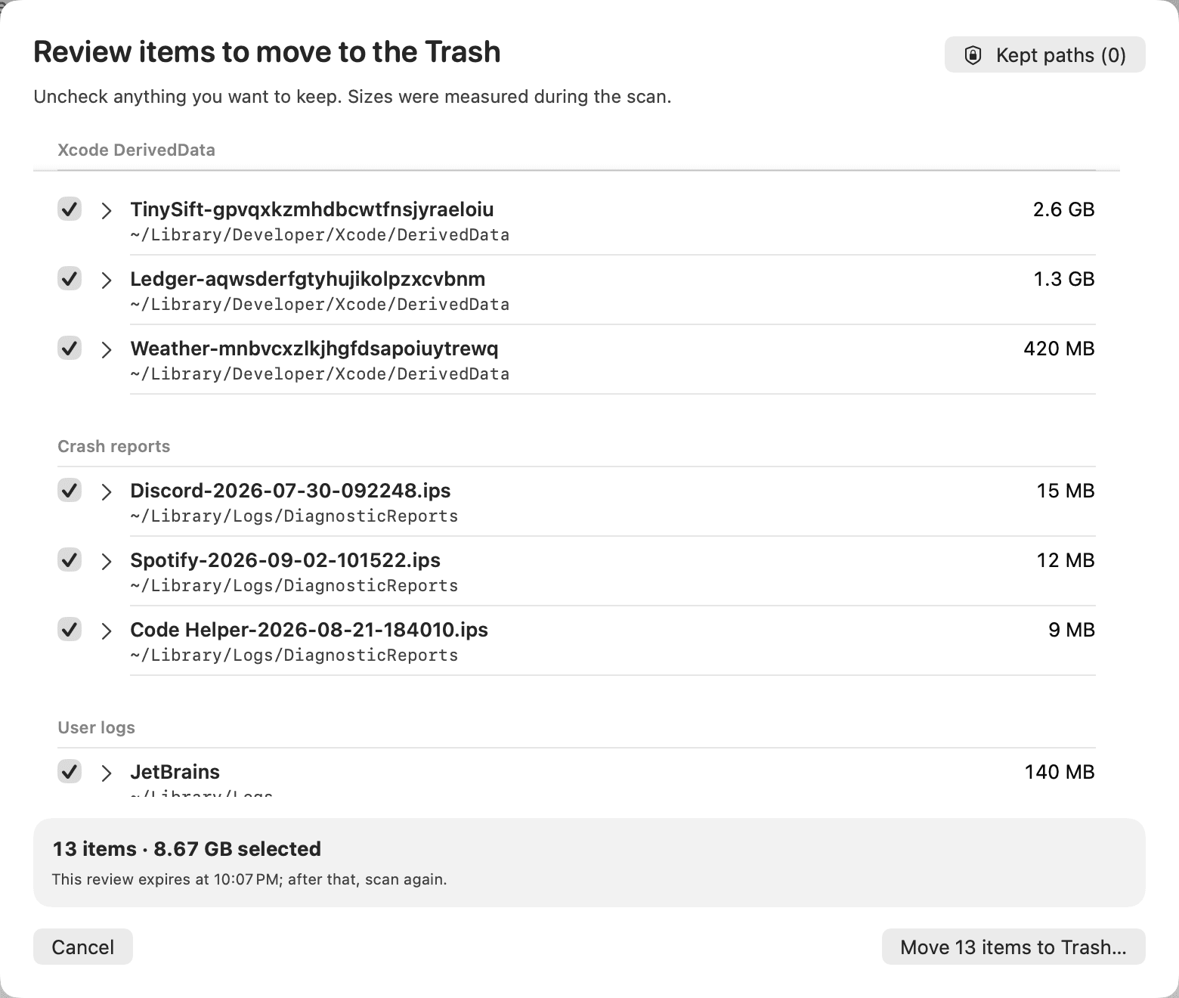Uncheck the Weather DerivedData checkbox
Screen dimensions: 1179x998
click(x=70, y=349)
